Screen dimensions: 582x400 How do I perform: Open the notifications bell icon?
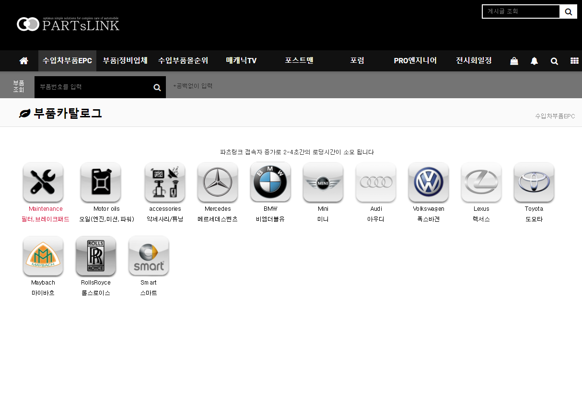point(534,61)
